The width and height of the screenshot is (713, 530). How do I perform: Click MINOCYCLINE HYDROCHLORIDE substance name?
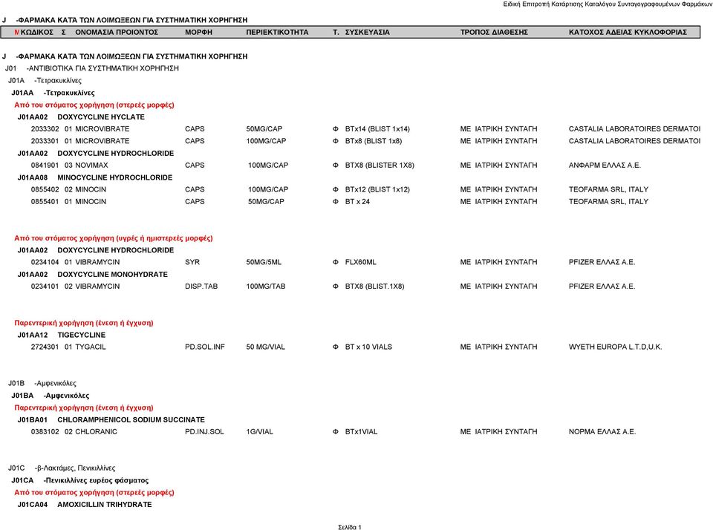point(114,177)
